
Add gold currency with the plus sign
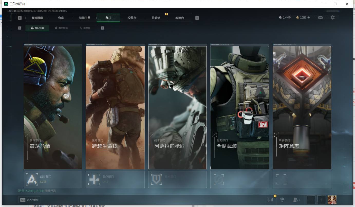tap(309, 18)
